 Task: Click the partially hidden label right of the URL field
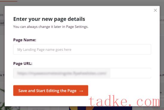(162, 75)
